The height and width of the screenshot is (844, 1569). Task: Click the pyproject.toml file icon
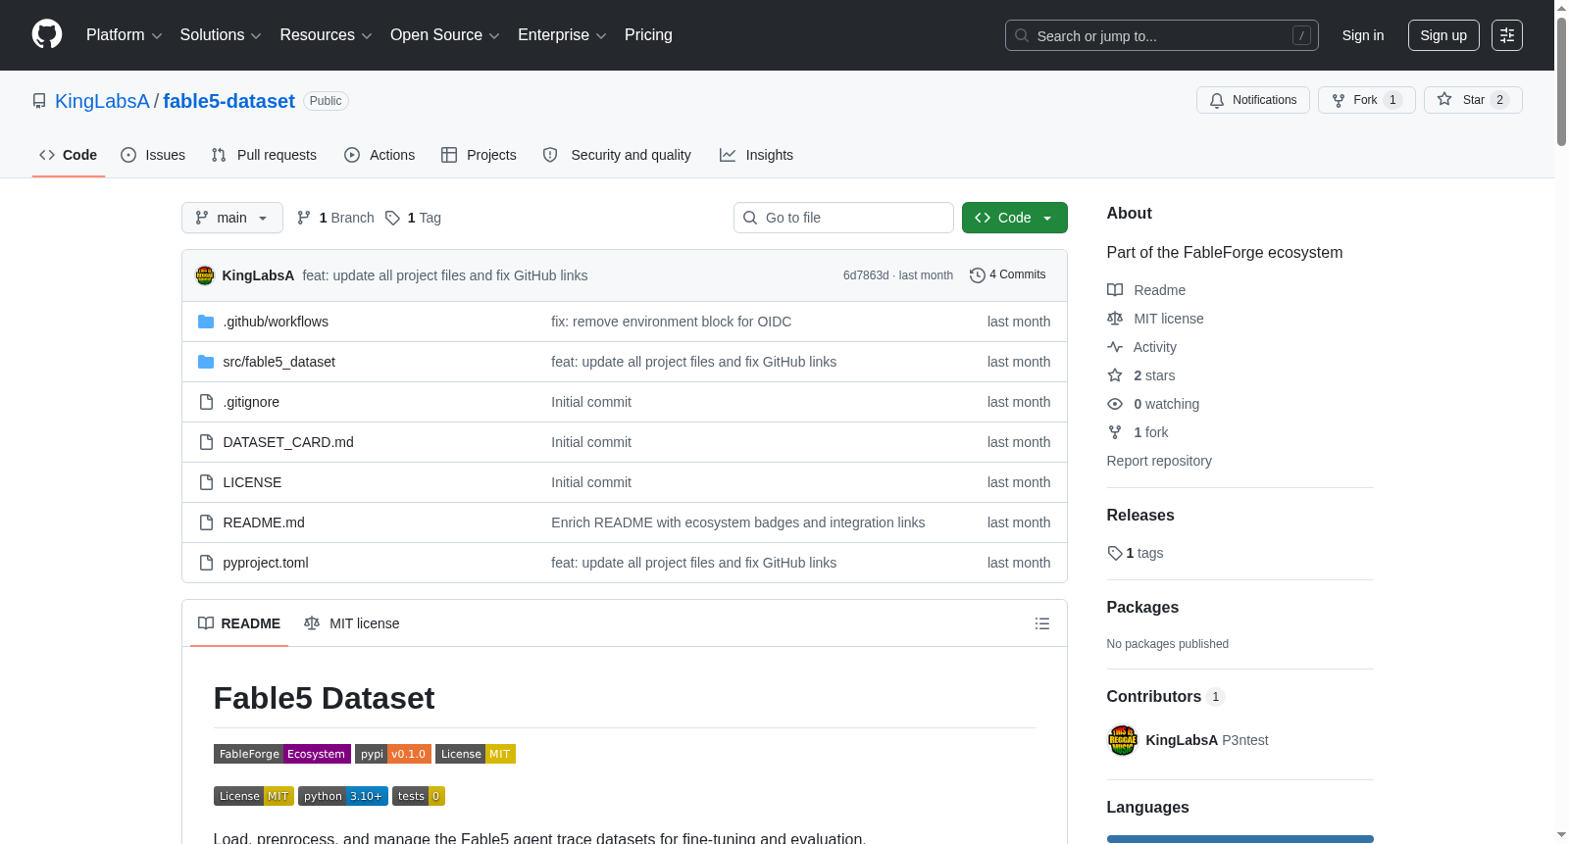(206, 563)
